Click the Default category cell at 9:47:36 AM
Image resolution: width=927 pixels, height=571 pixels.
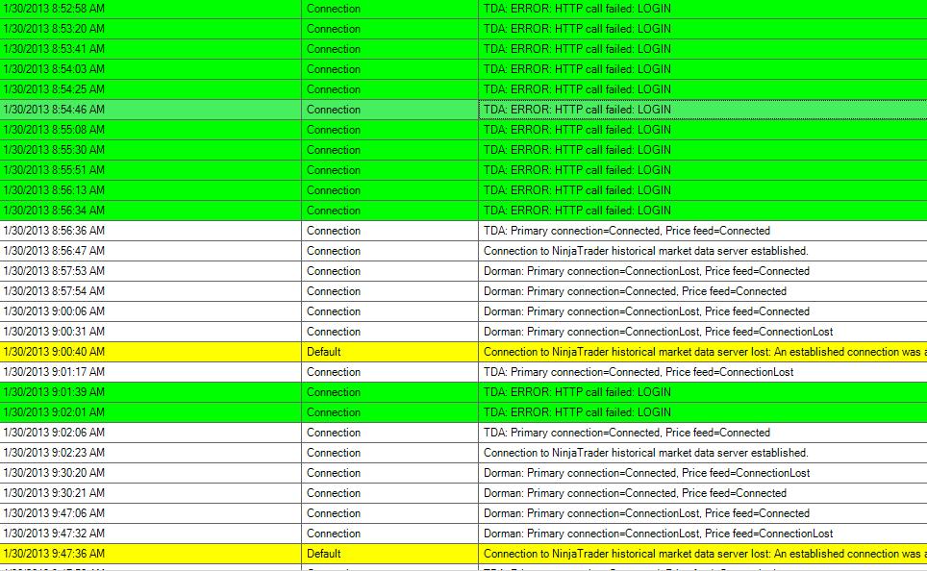[x=389, y=554]
